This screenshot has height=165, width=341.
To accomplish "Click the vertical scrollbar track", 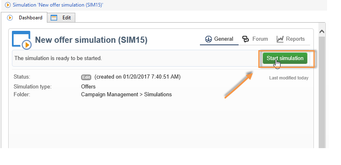I will (x=322, y=91).
